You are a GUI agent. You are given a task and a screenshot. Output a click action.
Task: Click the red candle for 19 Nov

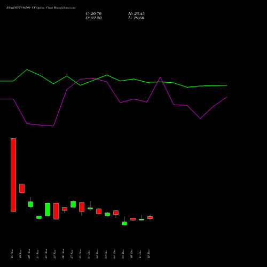pyautogui.click(x=22, y=189)
